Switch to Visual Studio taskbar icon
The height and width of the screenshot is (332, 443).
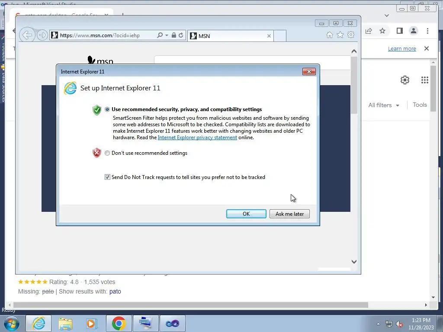[x=173, y=323]
